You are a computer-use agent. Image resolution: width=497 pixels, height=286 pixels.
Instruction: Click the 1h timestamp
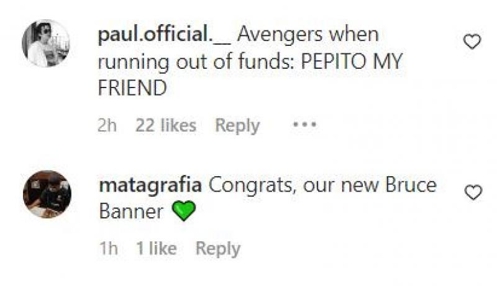click(x=107, y=249)
